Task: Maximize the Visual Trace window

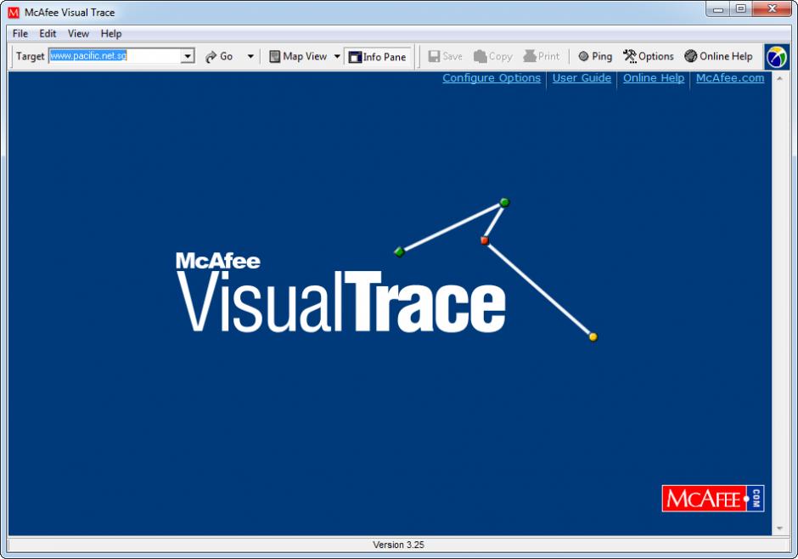Action: tap(741, 9)
